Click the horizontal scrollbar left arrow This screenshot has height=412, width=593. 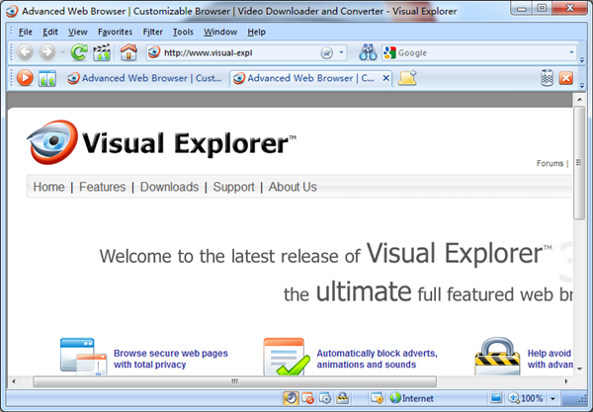14,381
